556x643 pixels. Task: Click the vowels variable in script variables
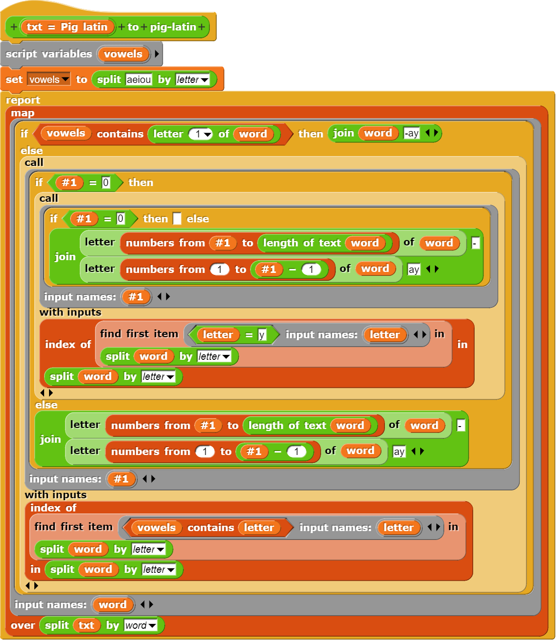point(123,54)
